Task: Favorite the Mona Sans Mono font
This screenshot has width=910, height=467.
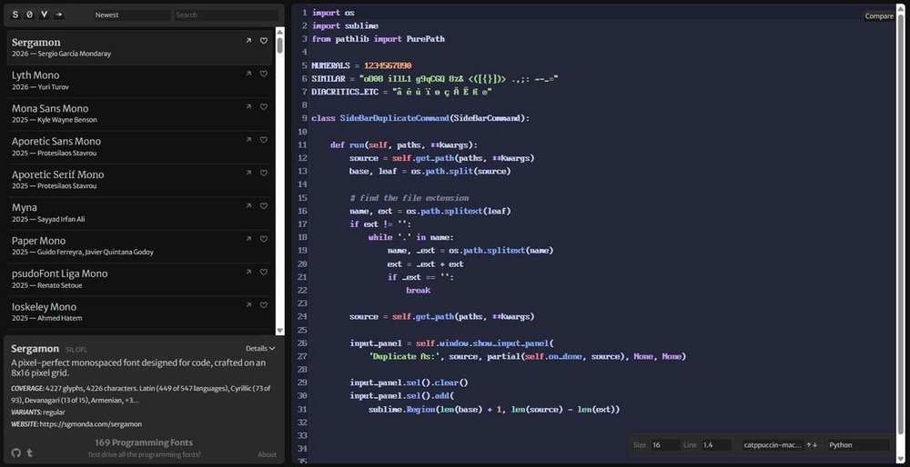Action: pyautogui.click(x=264, y=106)
